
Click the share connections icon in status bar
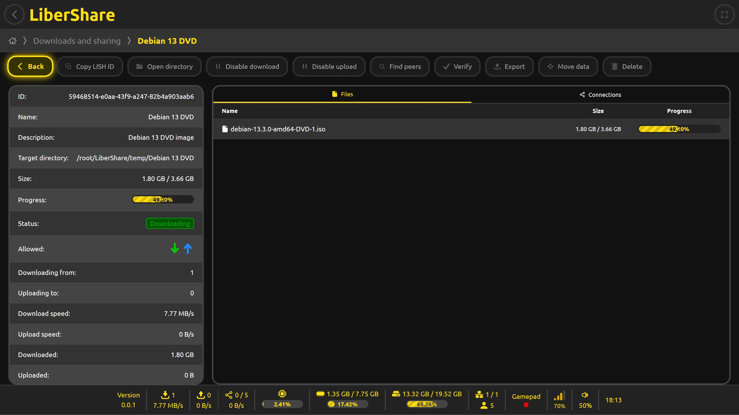(x=229, y=395)
